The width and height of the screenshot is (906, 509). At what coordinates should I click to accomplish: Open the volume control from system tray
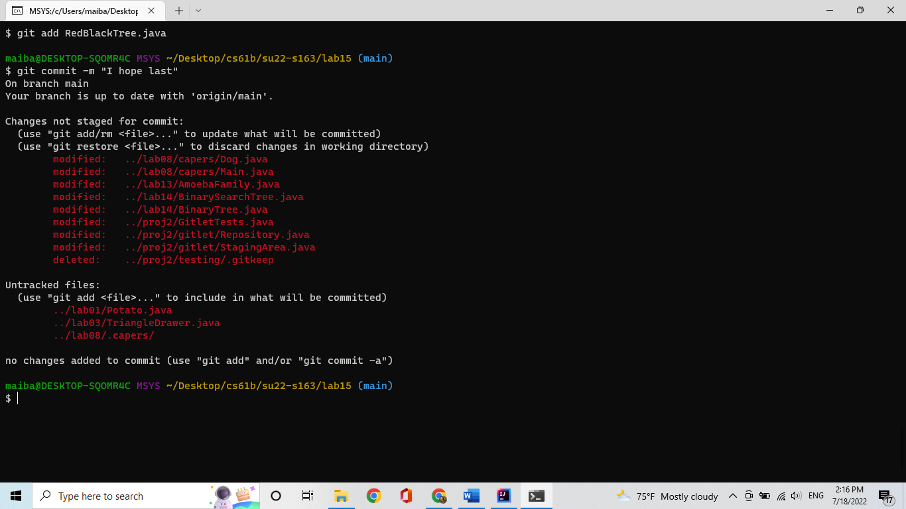tap(796, 496)
